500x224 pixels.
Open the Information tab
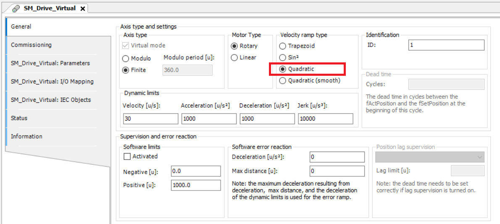[x=26, y=136]
